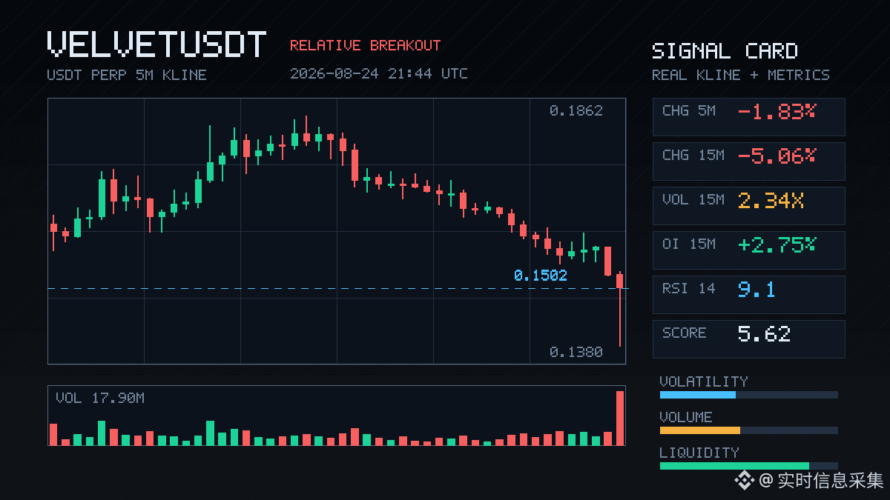Click the -1.83% change value
The width and height of the screenshot is (890, 500).
(777, 112)
